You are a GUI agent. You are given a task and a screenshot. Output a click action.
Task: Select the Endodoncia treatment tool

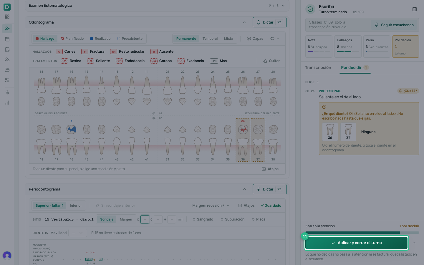[130, 61]
